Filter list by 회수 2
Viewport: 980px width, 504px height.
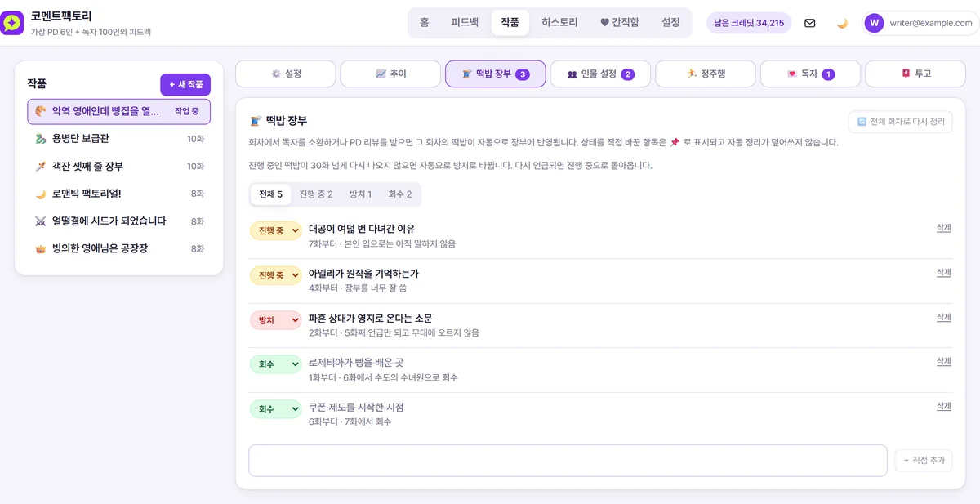point(400,194)
